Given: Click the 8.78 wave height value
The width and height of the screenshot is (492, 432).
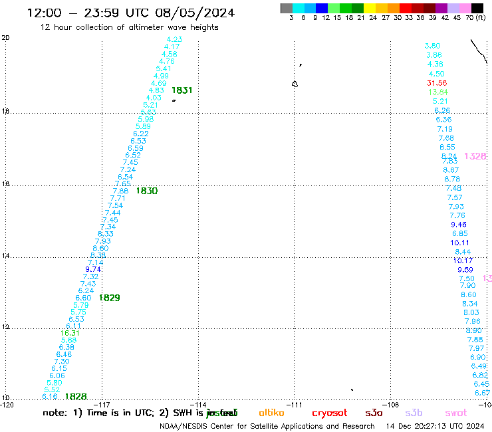Looking at the screenshot, I should click(453, 179).
